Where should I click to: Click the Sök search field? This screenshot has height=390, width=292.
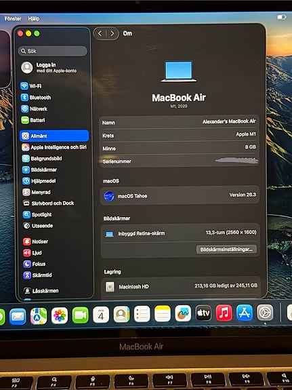[53, 51]
